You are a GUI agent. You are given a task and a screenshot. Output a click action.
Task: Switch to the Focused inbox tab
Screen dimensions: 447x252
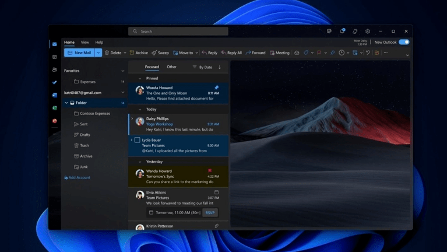coord(152,66)
